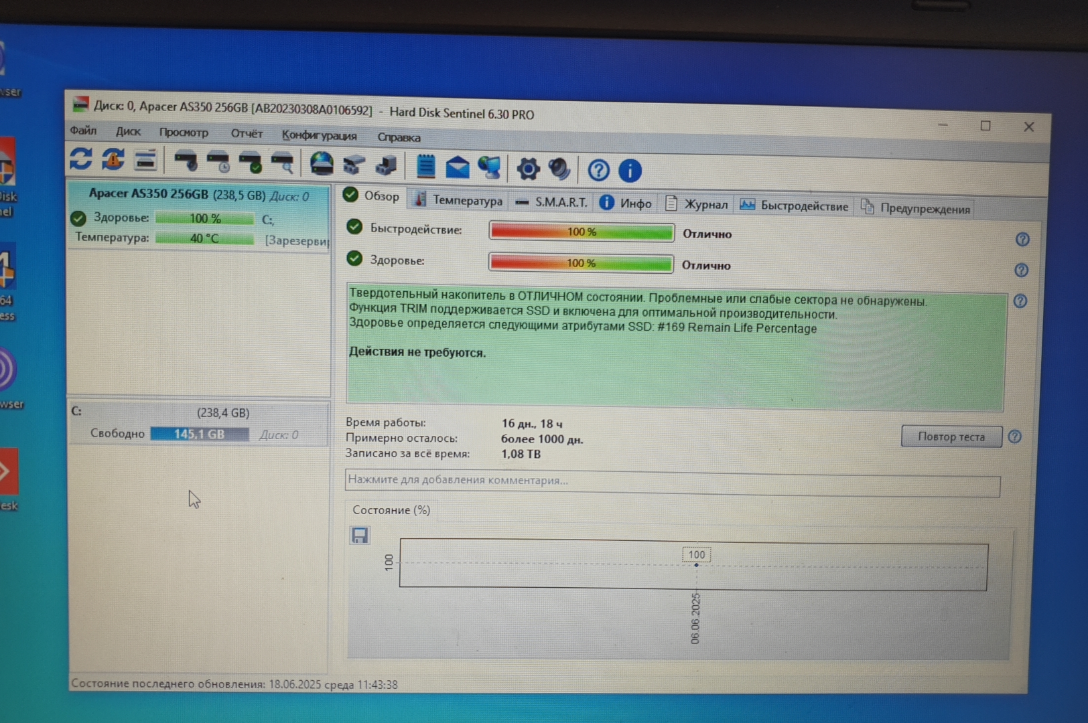Switch to the Быстродействие tab
Screen dimensions: 1088x723
pos(795,206)
